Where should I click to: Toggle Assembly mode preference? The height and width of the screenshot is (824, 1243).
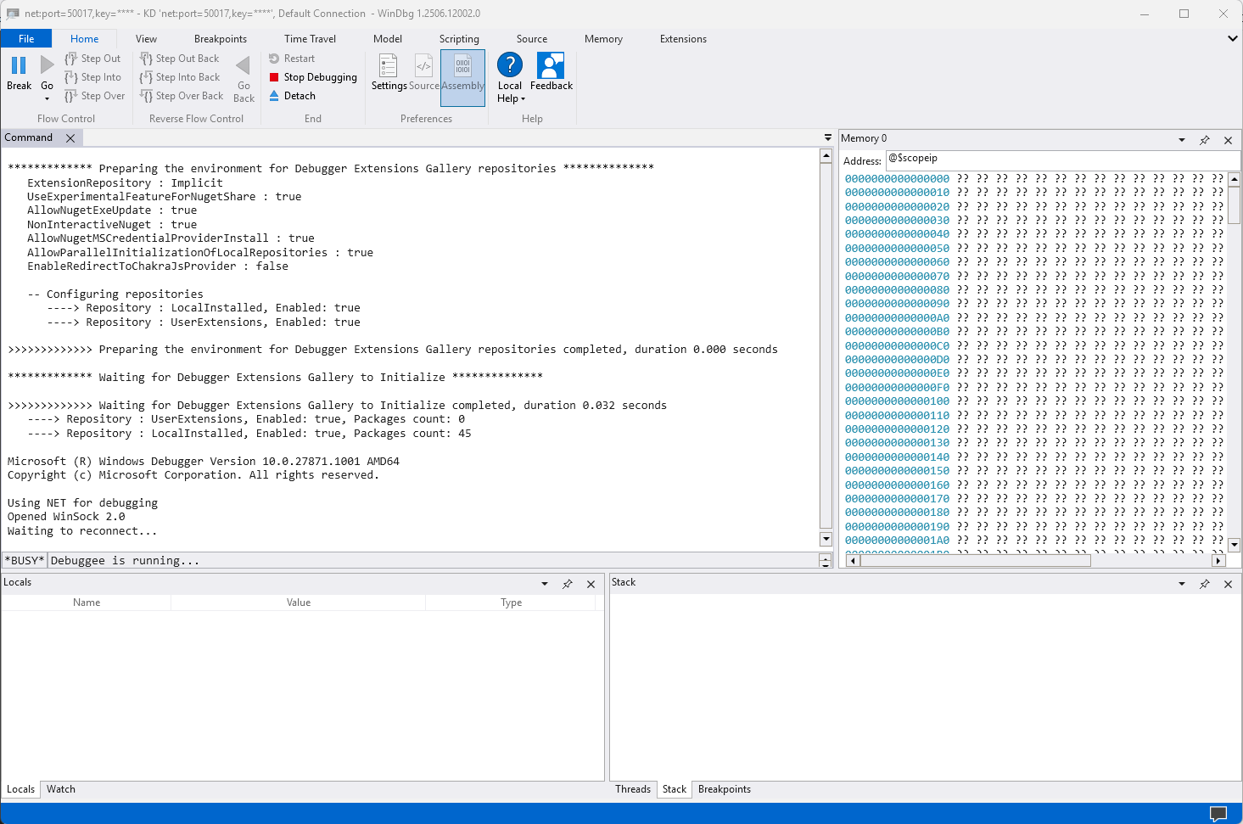[462, 77]
